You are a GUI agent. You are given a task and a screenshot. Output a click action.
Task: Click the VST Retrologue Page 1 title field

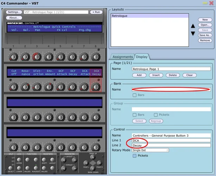click(56, 12)
